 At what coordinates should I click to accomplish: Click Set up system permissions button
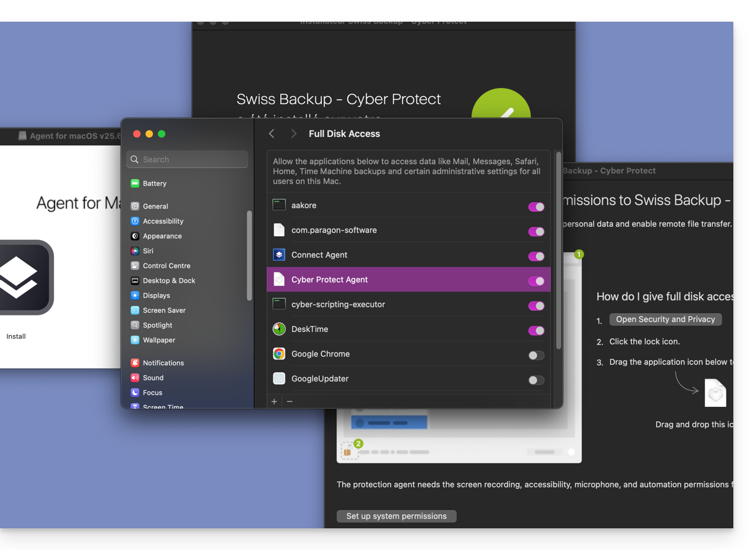(x=397, y=516)
